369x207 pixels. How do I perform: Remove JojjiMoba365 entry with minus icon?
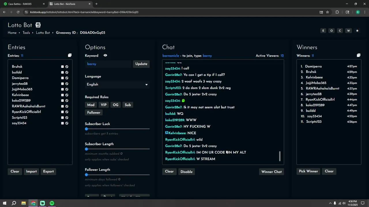click(x=62, y=89)
